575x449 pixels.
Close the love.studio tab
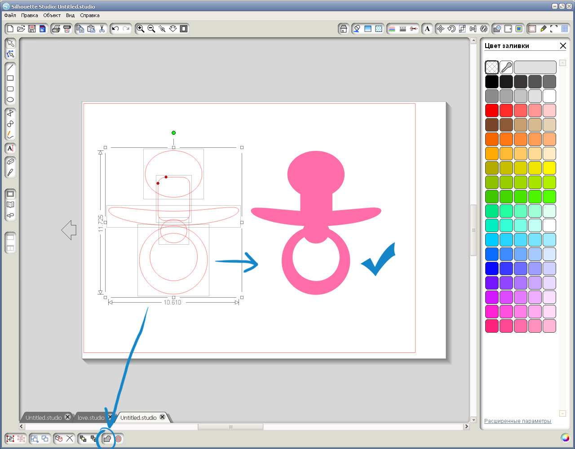(110, 417)
